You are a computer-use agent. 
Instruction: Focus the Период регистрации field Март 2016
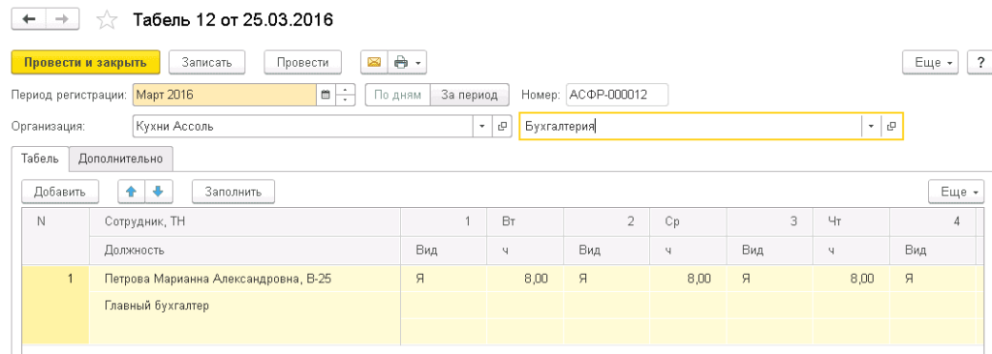pyautogui.click(x=225, y=96)
